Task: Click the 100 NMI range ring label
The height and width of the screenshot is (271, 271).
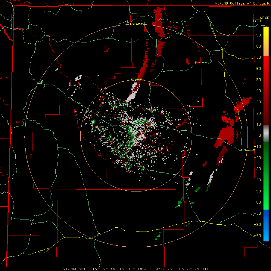Action: coord(136,24)
